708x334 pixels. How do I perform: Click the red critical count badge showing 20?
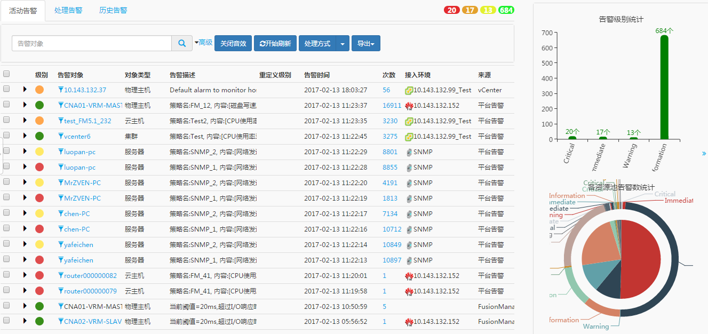452,10
